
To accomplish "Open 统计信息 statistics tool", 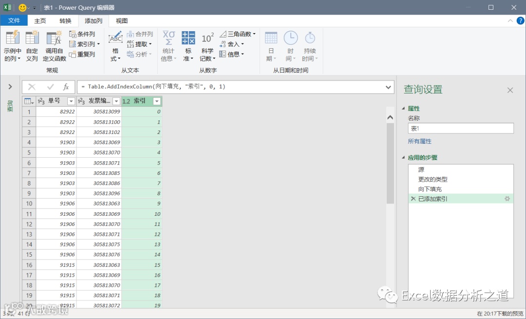I will (169, 46).
